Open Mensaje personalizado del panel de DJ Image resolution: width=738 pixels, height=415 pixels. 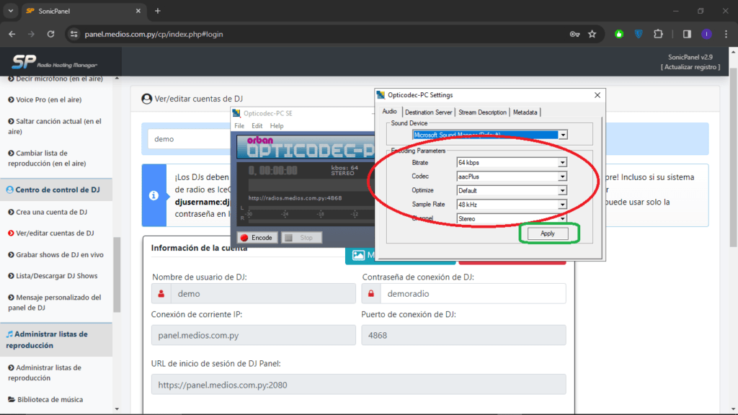(x=55, y=303)
